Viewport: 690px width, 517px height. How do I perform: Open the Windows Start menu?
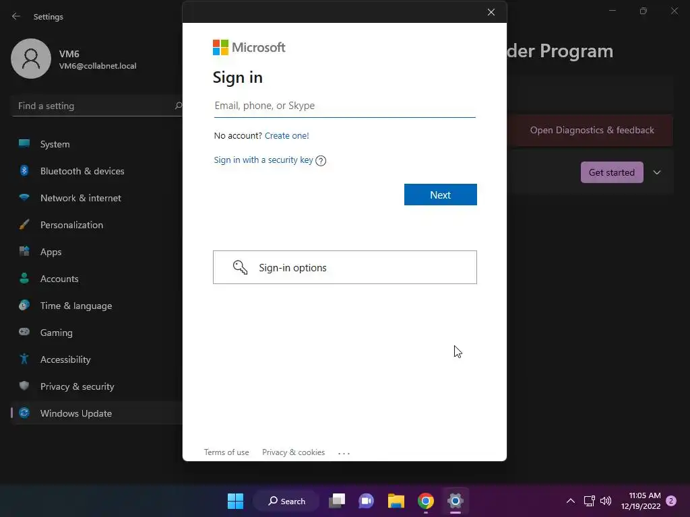click(x=235, y=501)
